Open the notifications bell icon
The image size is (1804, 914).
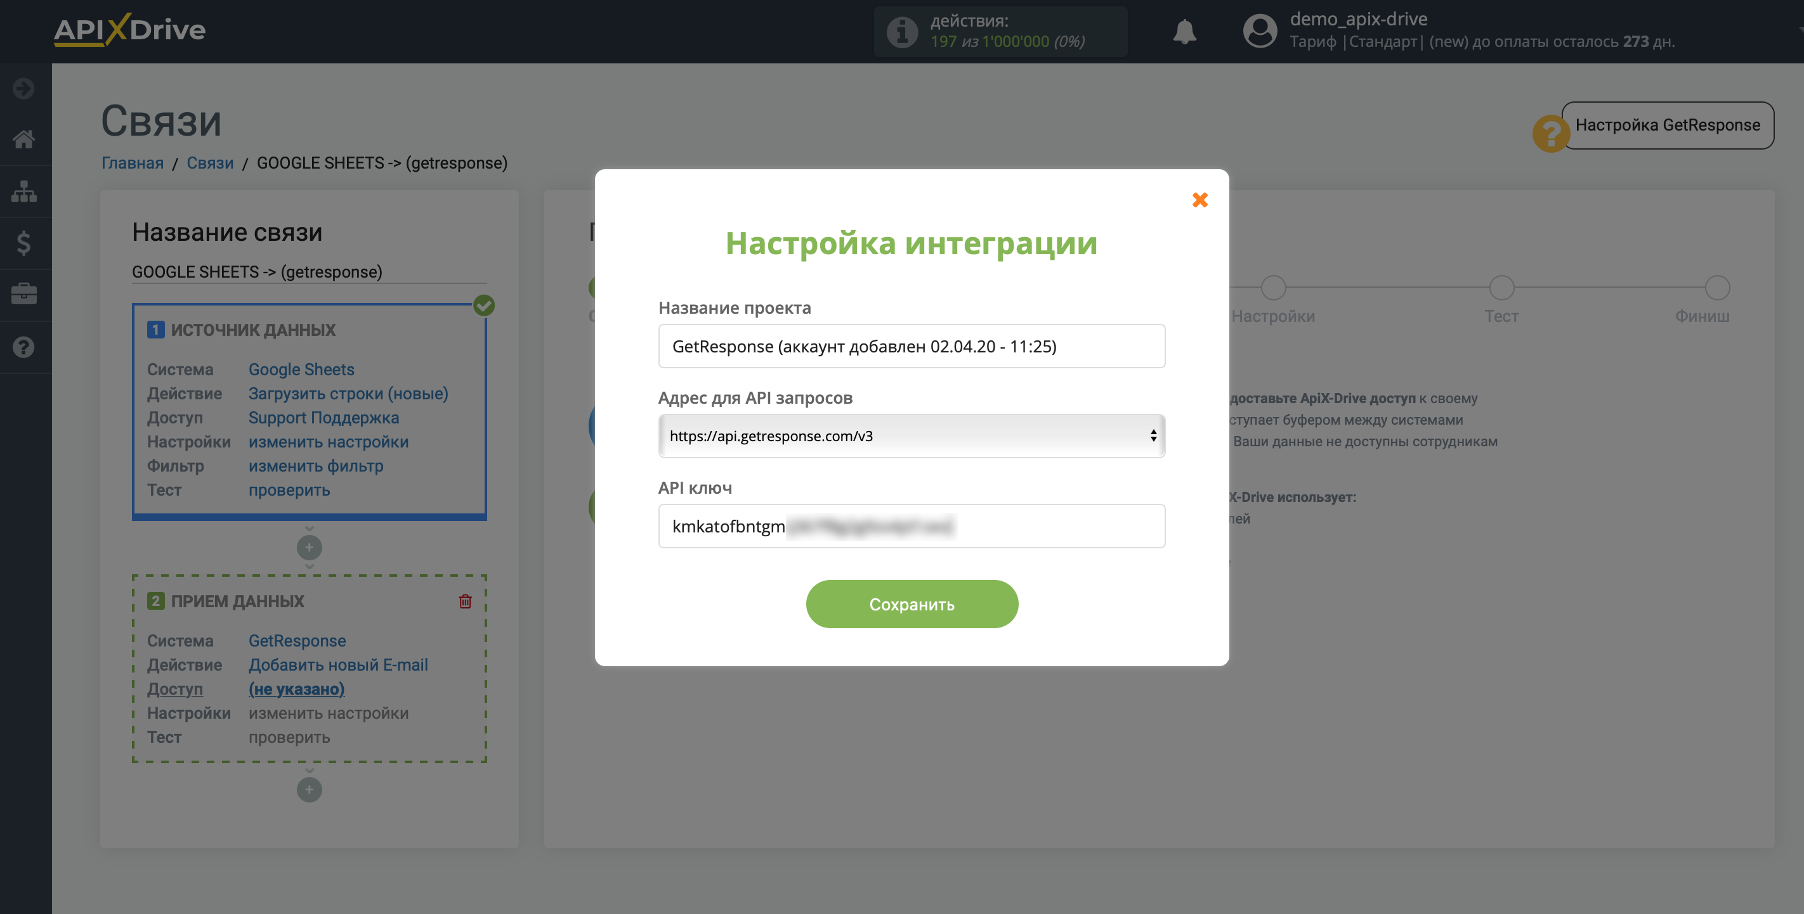(x=1184, y=32)
